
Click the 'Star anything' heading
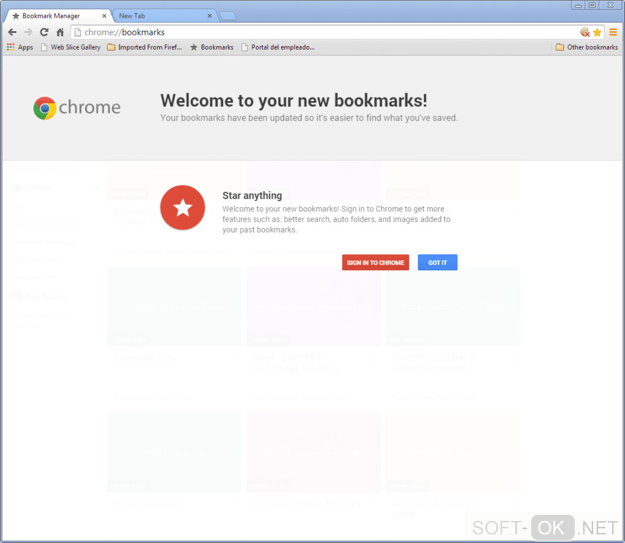[x=252, y=196]
